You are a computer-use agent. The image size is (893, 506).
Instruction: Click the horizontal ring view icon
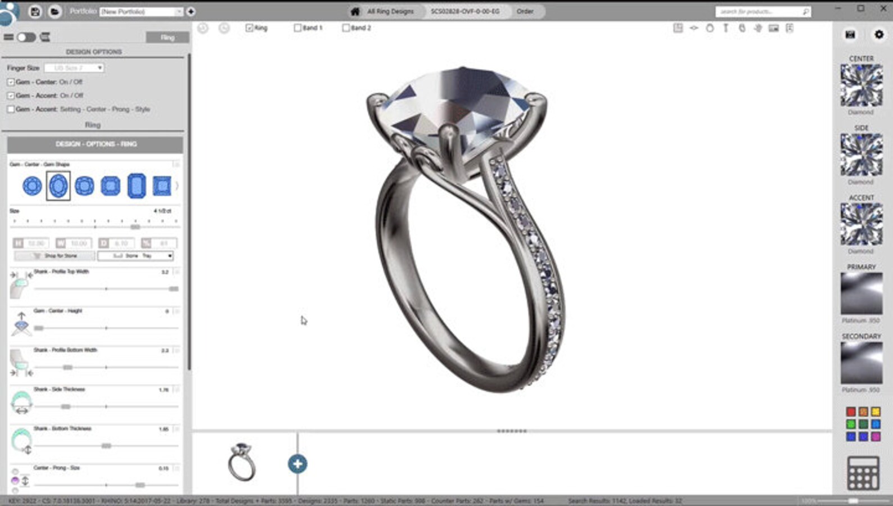pos(694,28)
